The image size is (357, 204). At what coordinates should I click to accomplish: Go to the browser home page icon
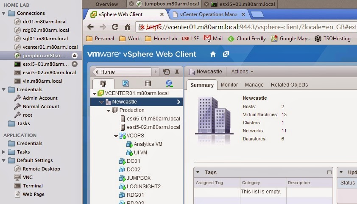click(x=127, y=27)
